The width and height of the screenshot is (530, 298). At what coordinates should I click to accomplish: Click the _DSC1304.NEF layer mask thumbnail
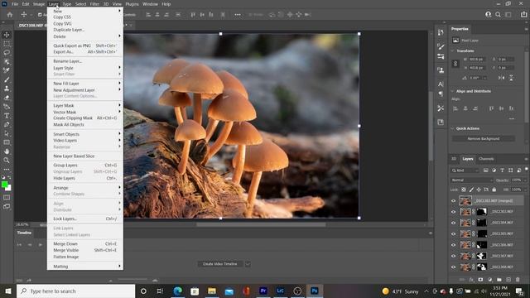pyautogui.click(x=482, y=223)
